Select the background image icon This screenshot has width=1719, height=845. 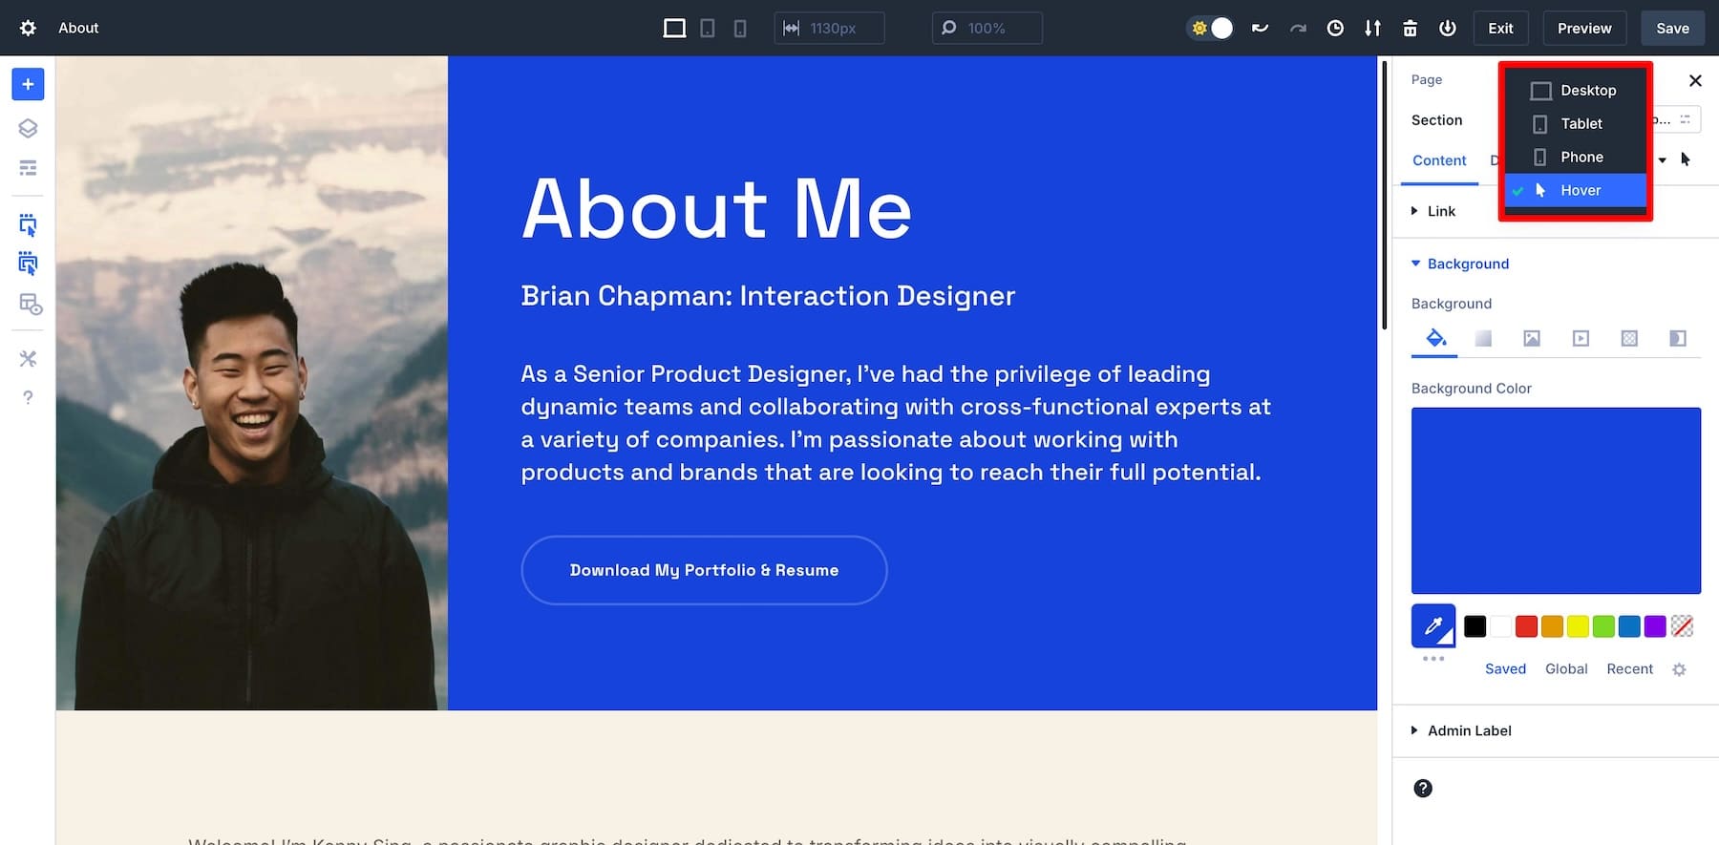coord(1532,338)
